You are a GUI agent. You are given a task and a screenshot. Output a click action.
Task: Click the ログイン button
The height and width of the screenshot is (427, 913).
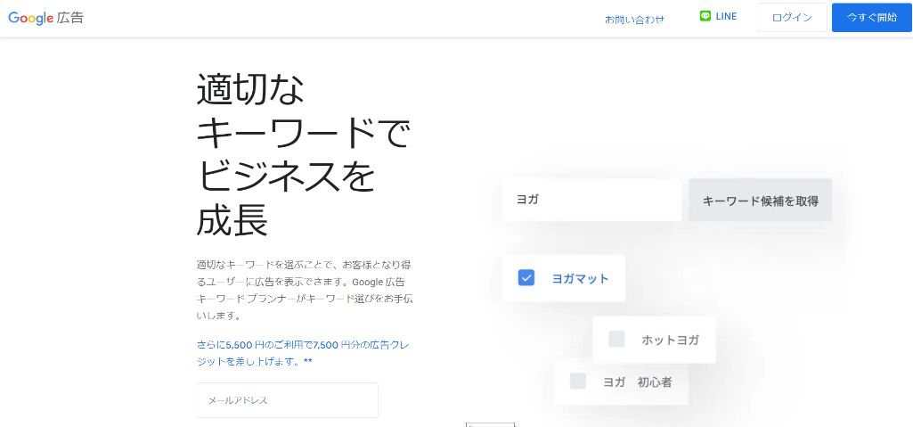click(x=792, y=18)
